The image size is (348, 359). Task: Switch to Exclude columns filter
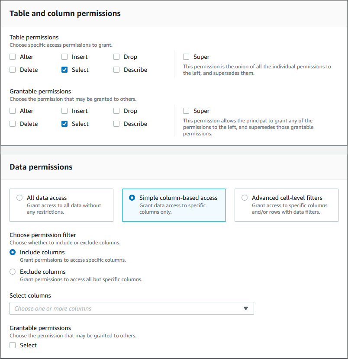[13, 272]
